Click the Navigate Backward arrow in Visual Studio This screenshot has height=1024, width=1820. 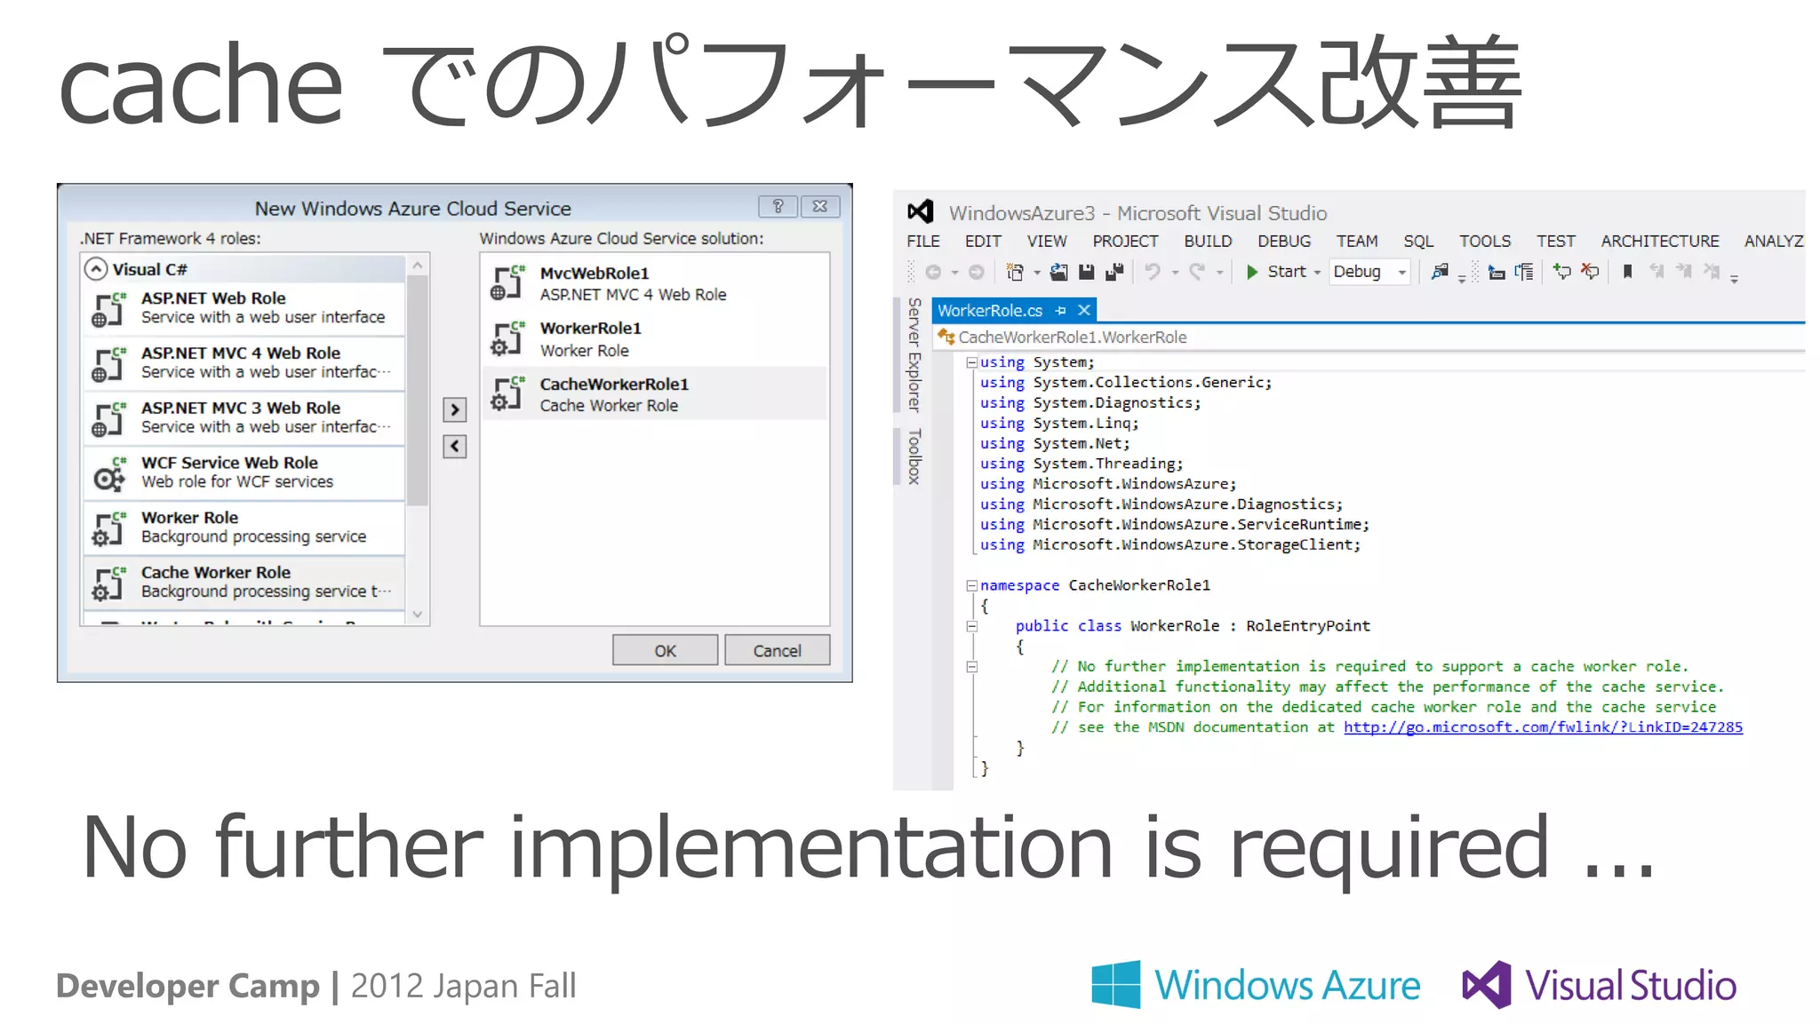click(x=933, y=273)
